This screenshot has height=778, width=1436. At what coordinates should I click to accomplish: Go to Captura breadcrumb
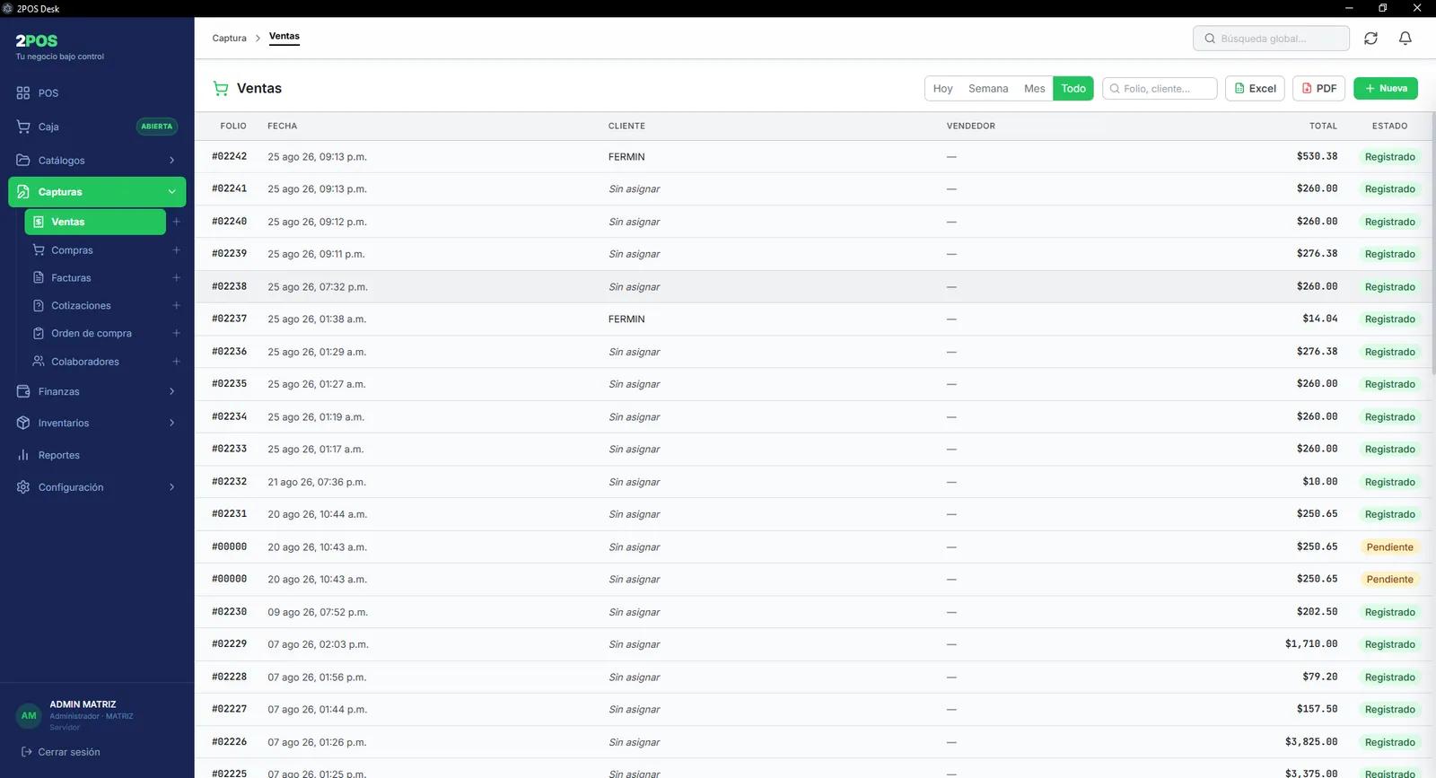pos(229,39)
